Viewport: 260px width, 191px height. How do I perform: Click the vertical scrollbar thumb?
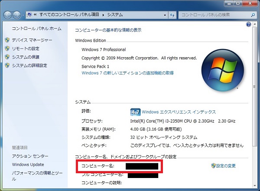[254, 87]
